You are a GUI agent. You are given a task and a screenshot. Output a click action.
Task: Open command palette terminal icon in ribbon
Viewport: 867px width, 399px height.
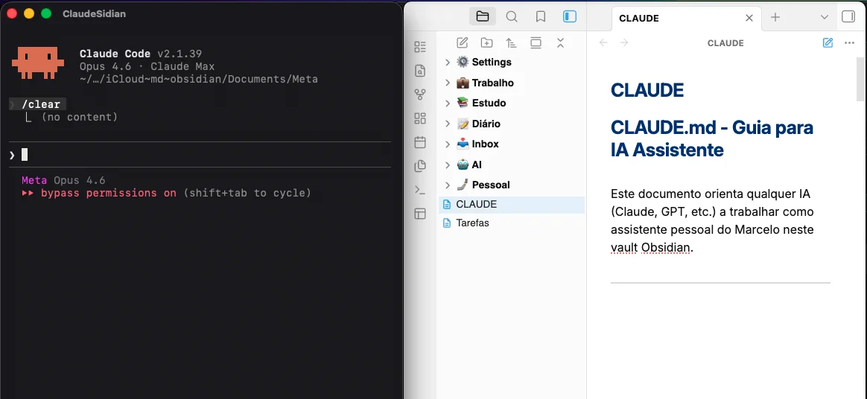click(420, 190)
